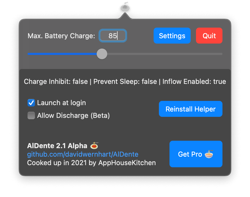This screenshot has width=250, height=197.
Task: Click the Reinstall Helper button
Action: pyautogui.click(x=190, y=109)
